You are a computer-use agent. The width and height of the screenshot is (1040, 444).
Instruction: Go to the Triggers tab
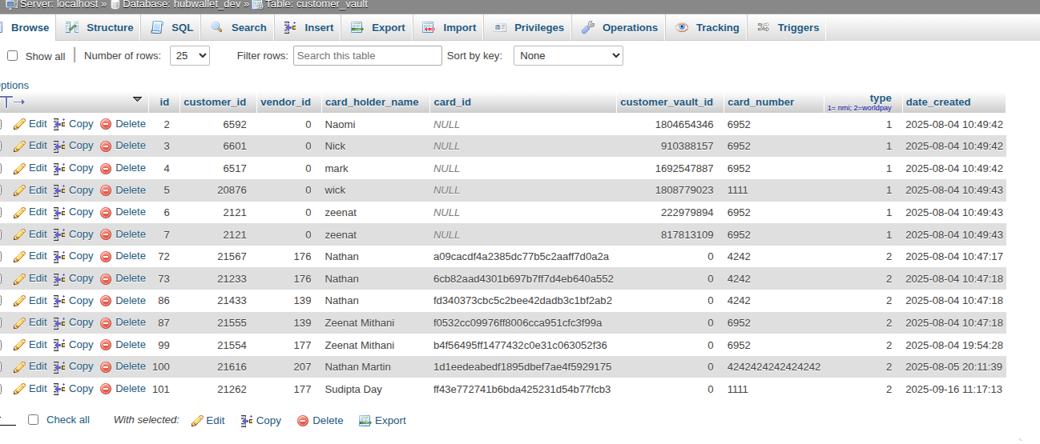(788, 28)
